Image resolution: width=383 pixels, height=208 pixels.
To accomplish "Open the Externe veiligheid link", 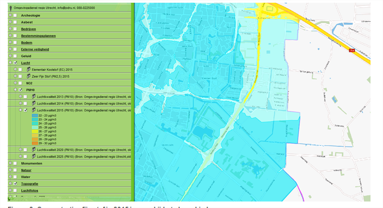I will point(35,49).
